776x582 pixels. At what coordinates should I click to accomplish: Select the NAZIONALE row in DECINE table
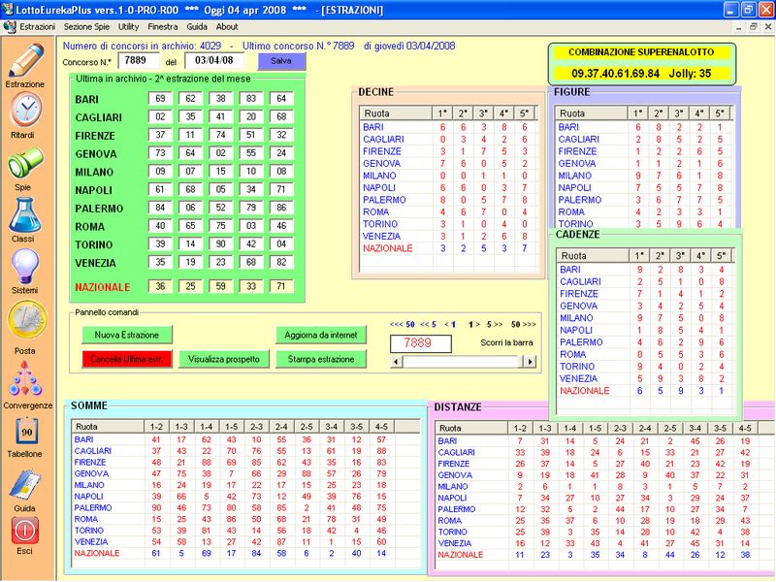click(448, 248)
